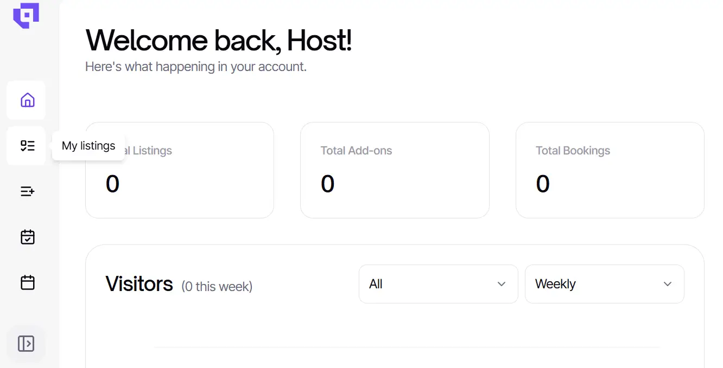Open the "Weekly" period dropdown
This screenshot has height=368, width=723.
pos(604,284)
